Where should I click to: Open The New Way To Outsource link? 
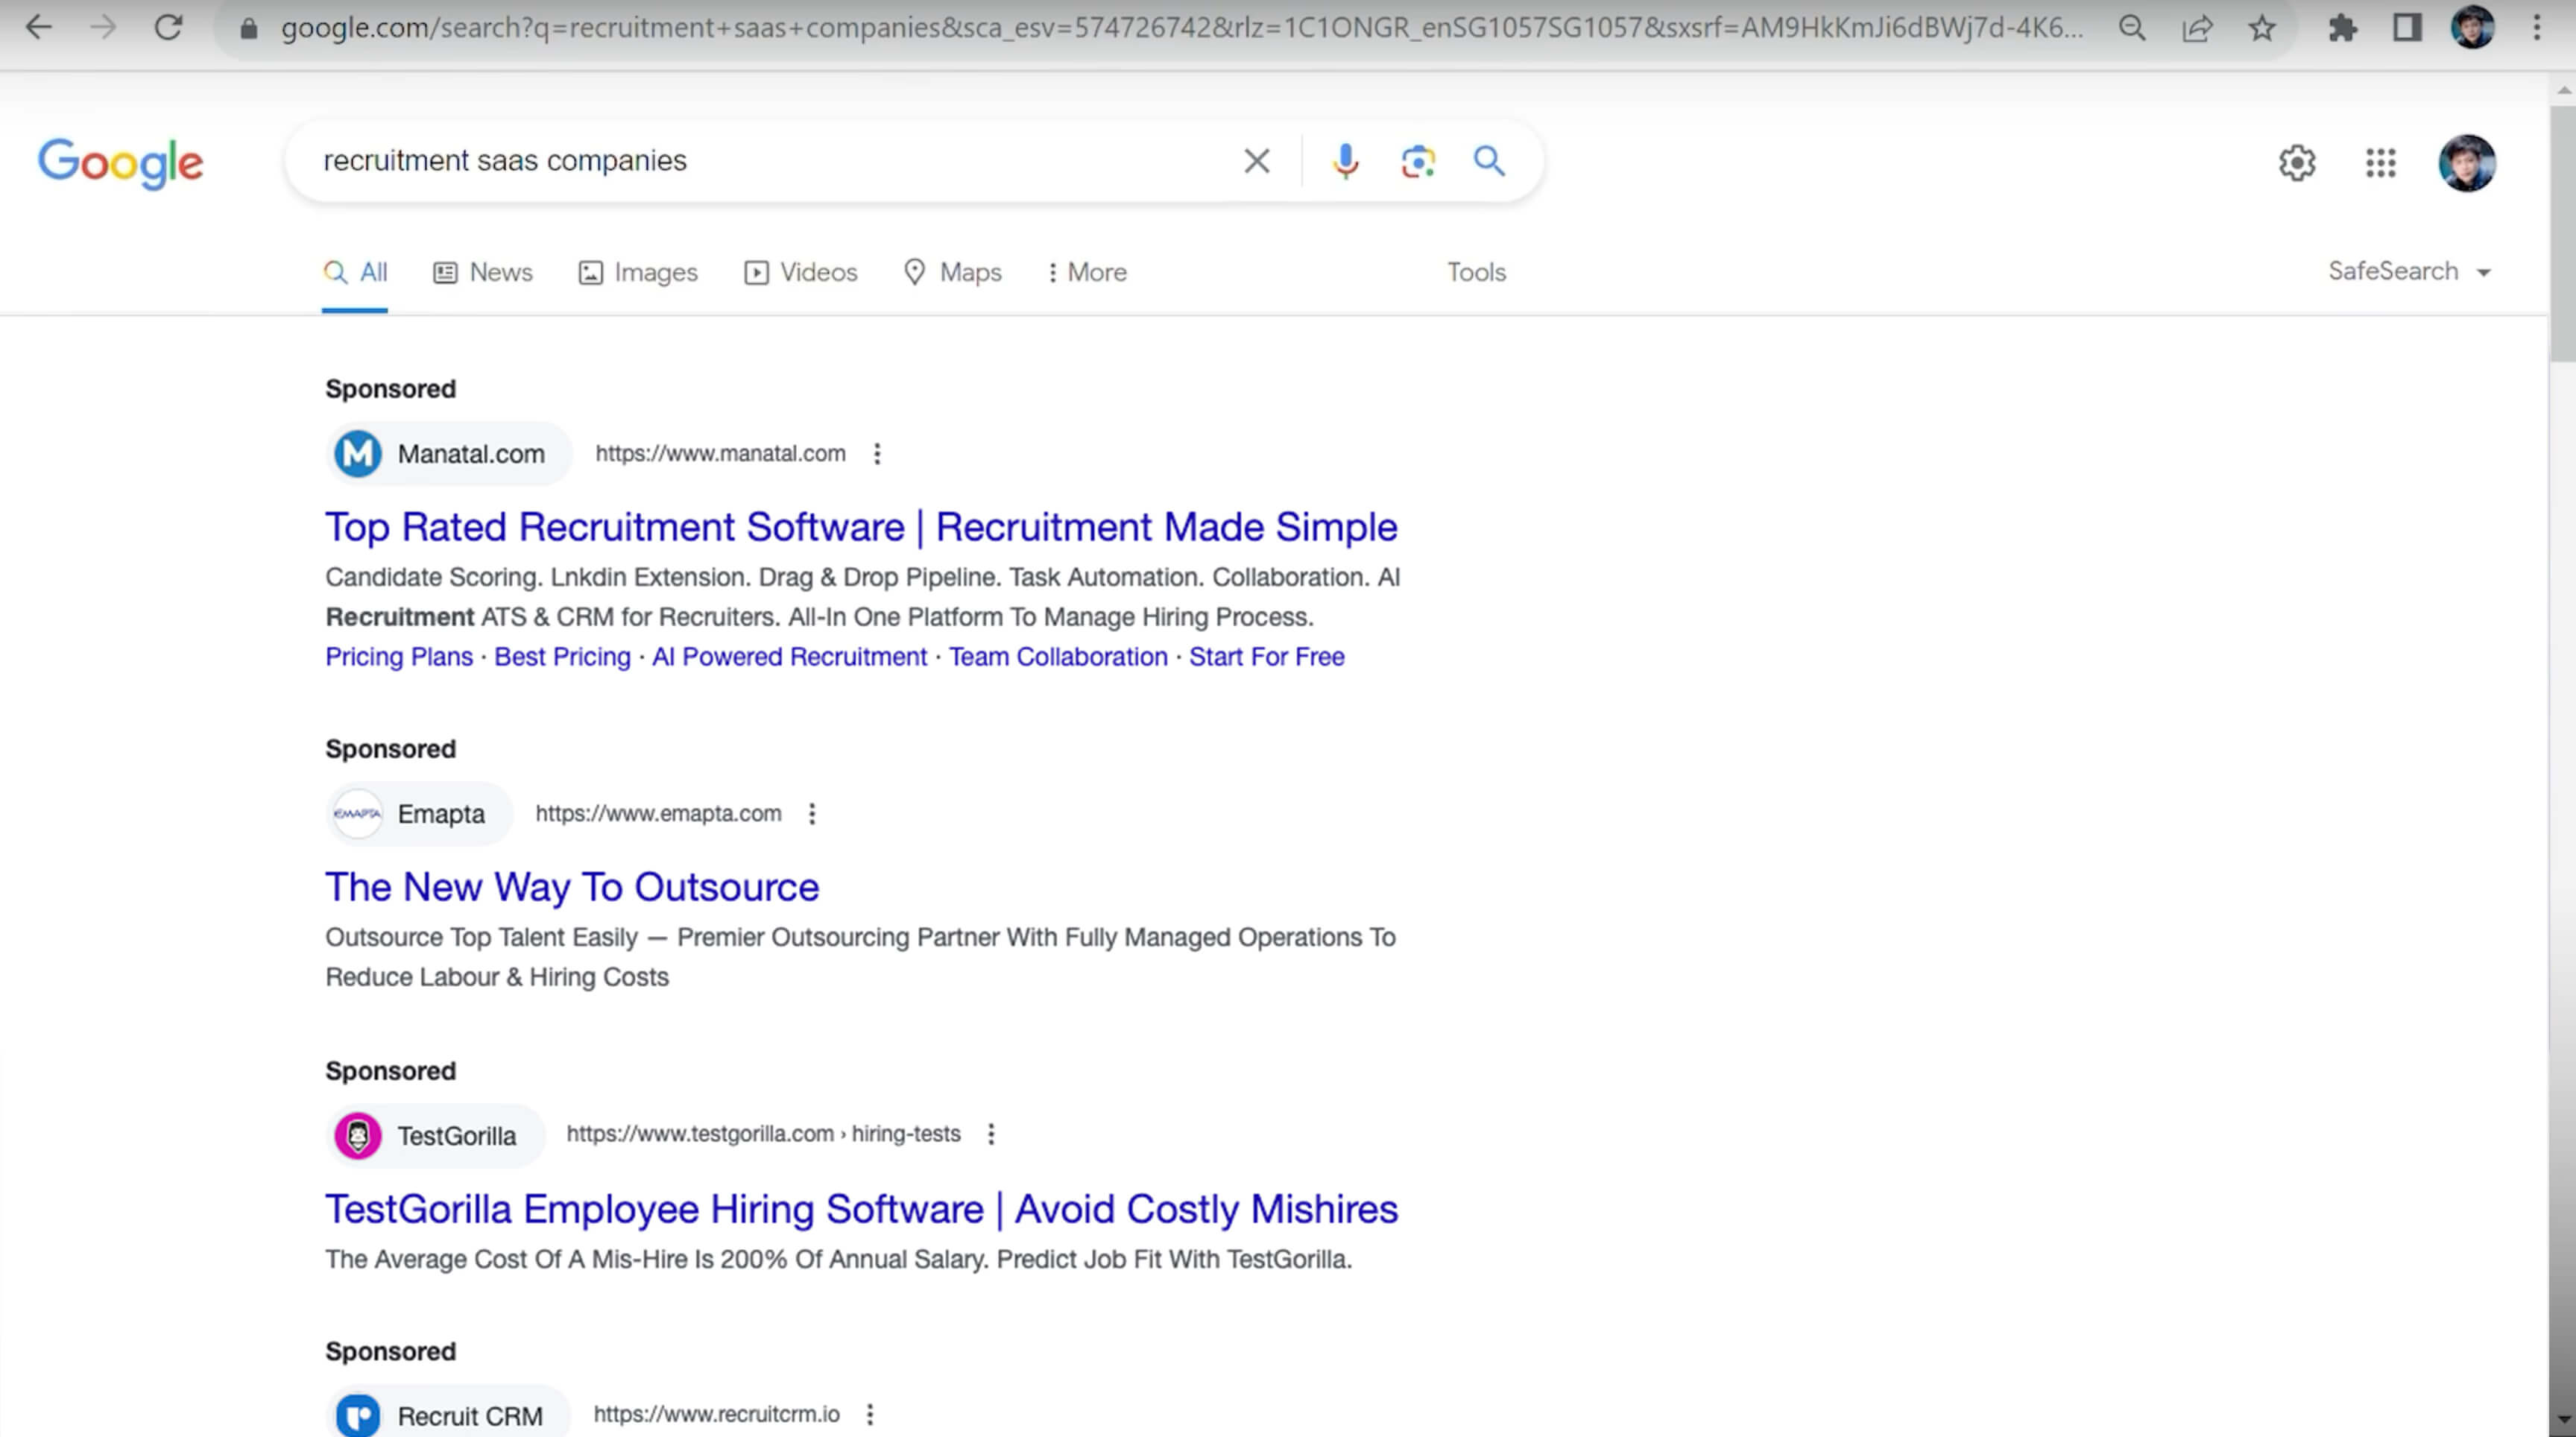coord(572,887)
